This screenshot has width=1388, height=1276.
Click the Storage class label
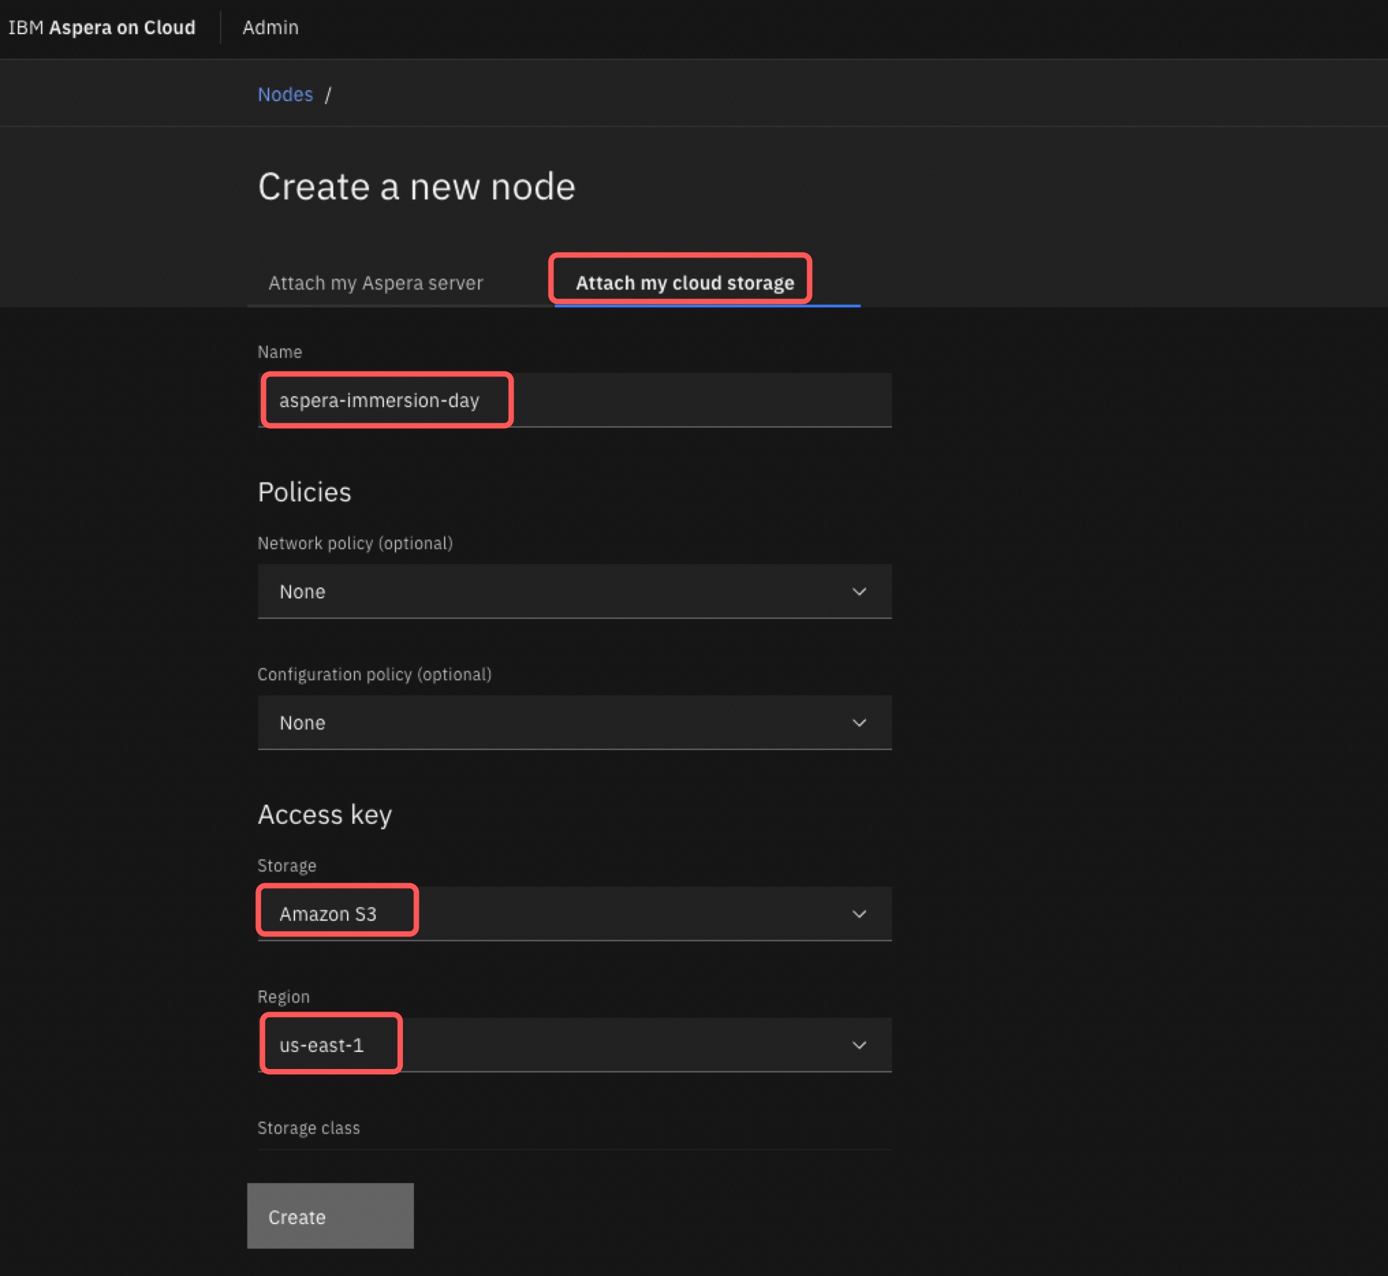click(309, 1128)
